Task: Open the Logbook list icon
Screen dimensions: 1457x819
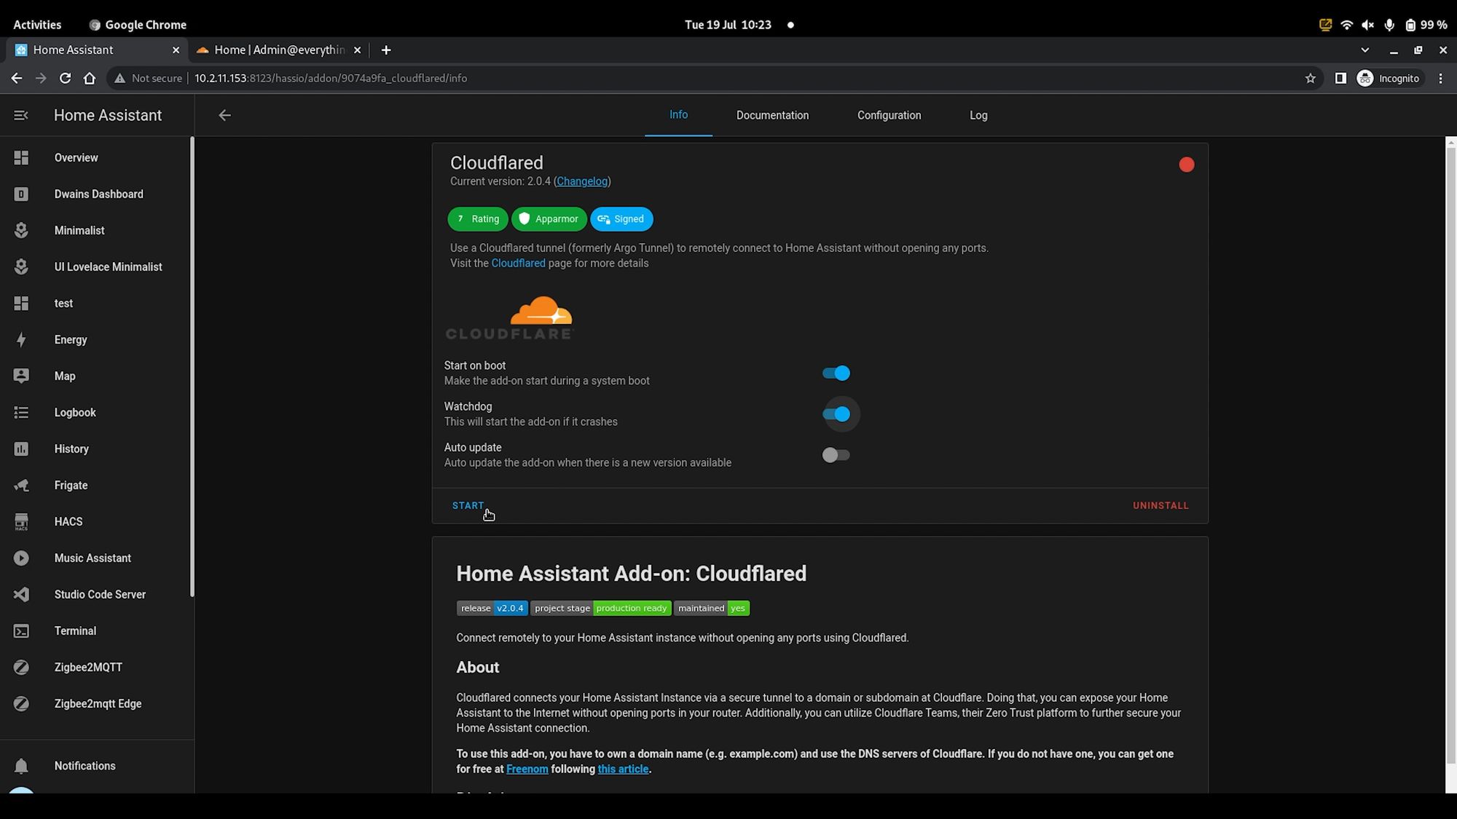Action: (x=21, y=413)
